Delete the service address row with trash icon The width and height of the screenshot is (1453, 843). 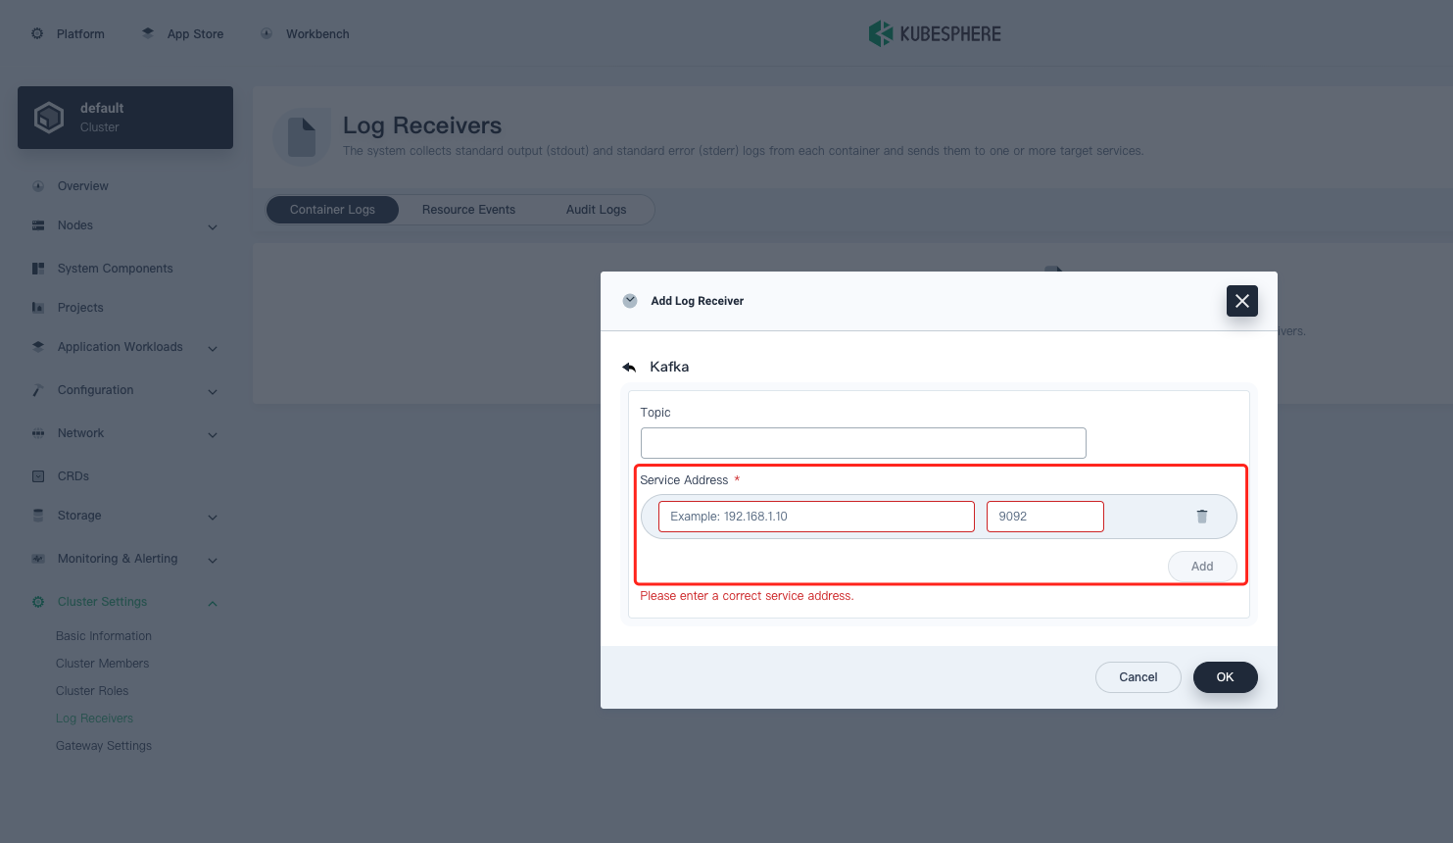pos(1202,516)
